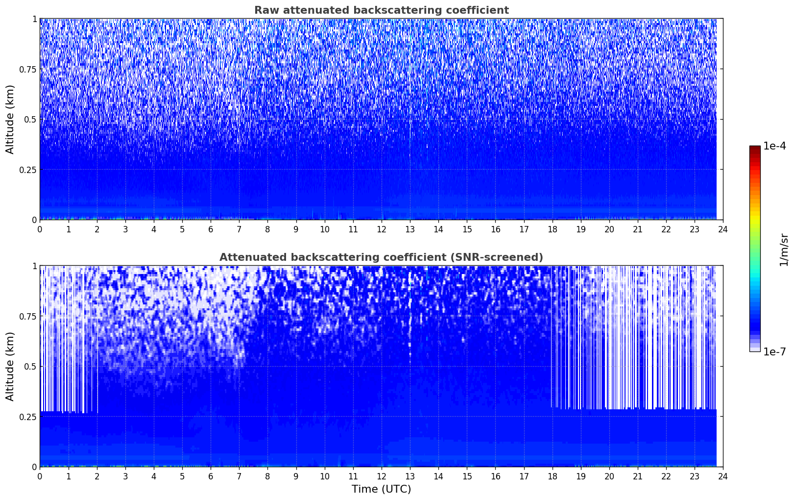Click the bottom plot's 'Altitude (km)' label
The width and height of the screenshot is (794, 500).
tap(10, 366)
